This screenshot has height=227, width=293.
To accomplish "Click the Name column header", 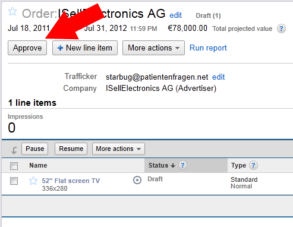I will (x=38, y=165).
